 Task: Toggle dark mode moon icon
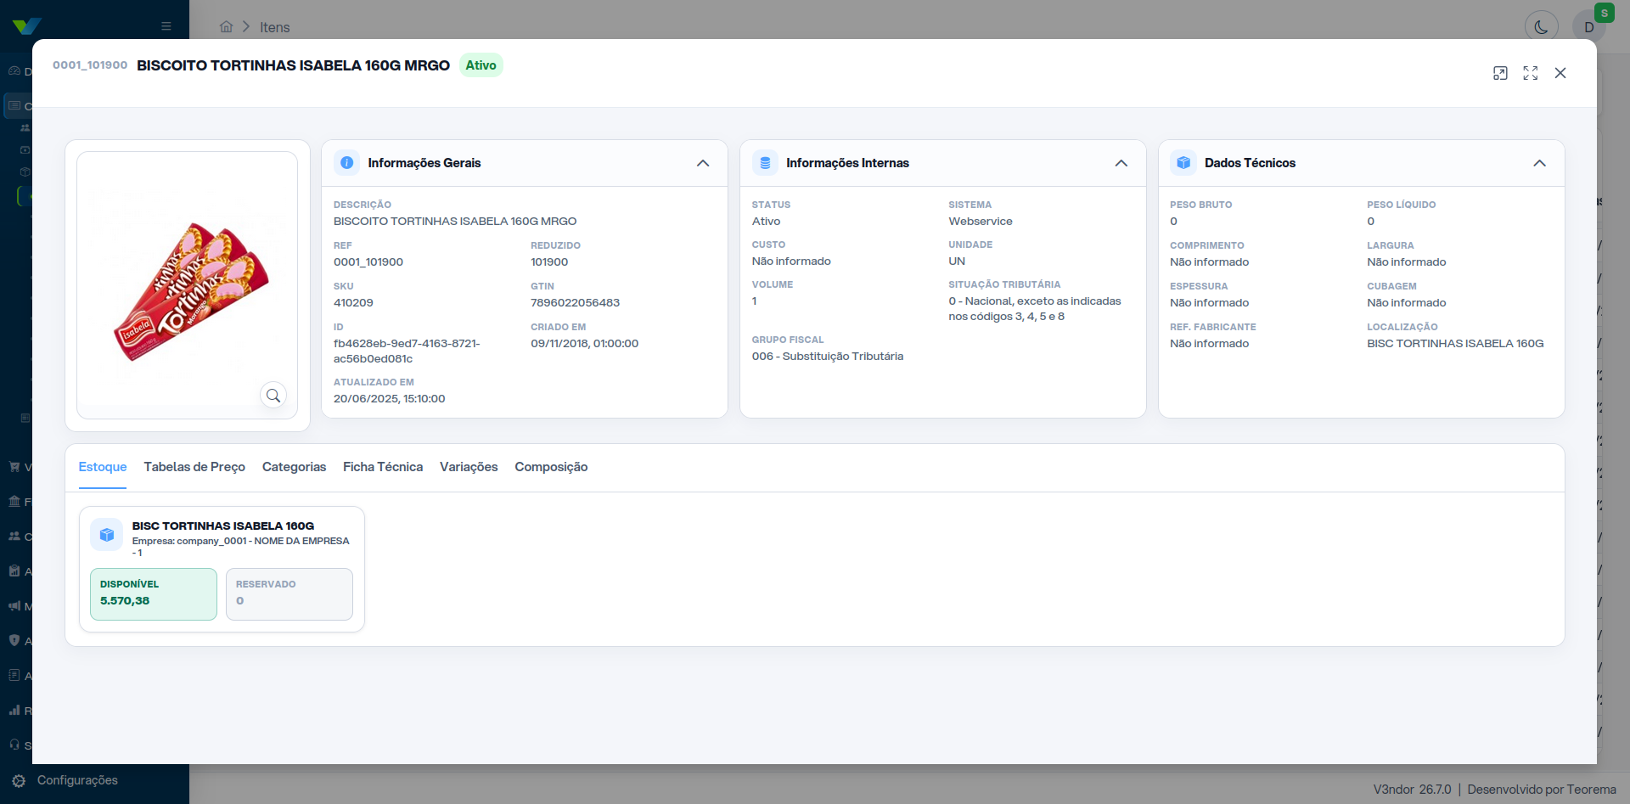[x=1542, y=27]
